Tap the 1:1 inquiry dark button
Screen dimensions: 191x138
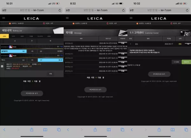[x=176, y=62]
